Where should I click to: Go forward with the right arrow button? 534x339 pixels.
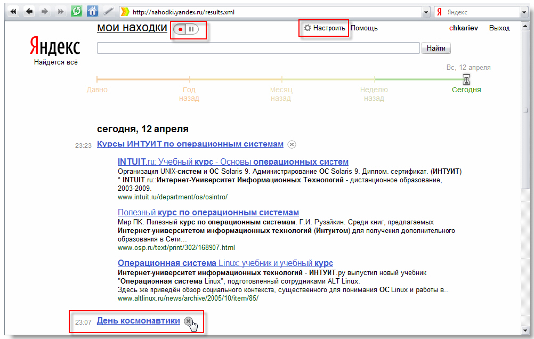(x=45, y=12)
